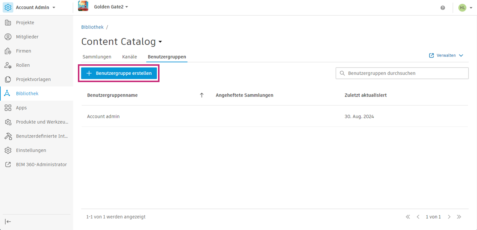Click the Einstellungen gear icon in sidebar
Image resolution: width=477 pixels, height=230 pixels.
point(8,150)
